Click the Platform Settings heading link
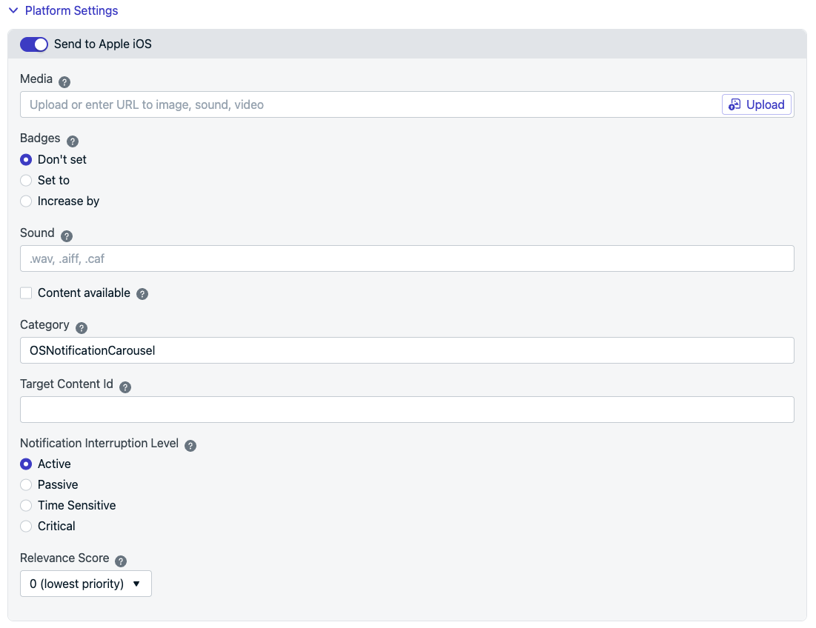816x628 pixels. pyautogui.click(x=71, y=10)
